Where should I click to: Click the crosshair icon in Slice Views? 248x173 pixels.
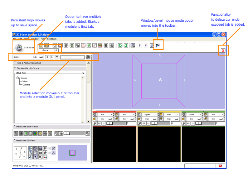pos(45,133)
